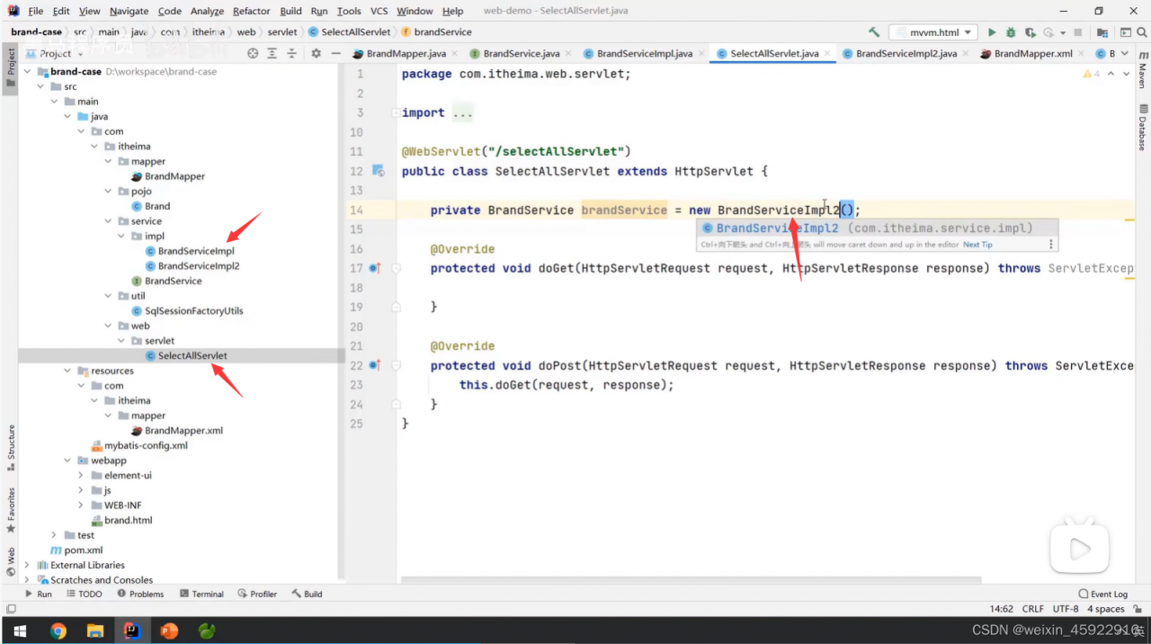Open Event Log in status bar
This screenshot has width=1151, height=644.
coord(1102,594)
